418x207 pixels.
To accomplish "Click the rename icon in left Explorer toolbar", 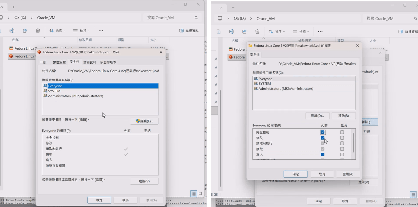I will [x=12, y=31].
